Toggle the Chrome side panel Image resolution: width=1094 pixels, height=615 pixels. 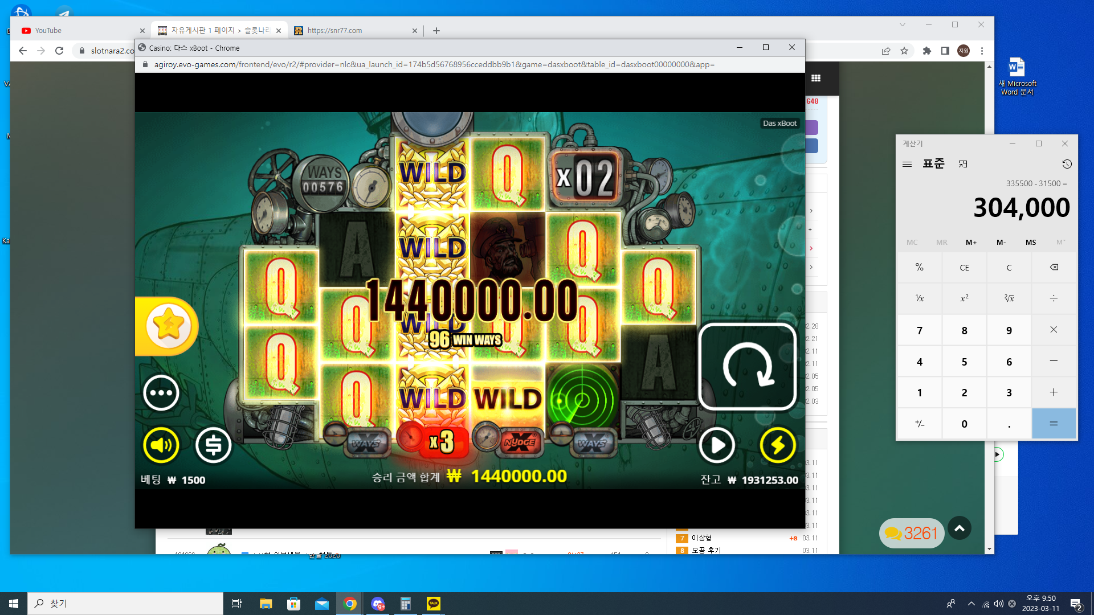coord(945,51)
